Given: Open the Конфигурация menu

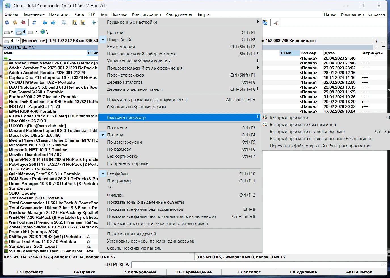Looking at the screenshot, I should [146, 14].
